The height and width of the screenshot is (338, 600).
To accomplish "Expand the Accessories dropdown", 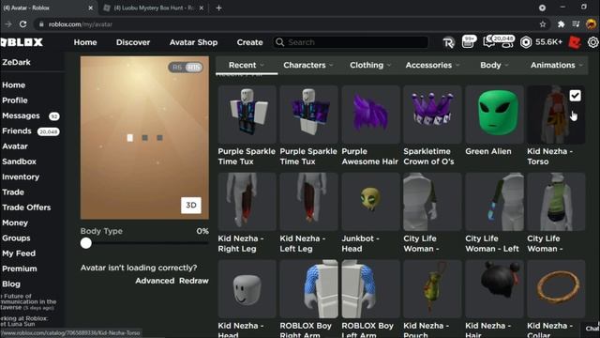I will tap(432, 65).
